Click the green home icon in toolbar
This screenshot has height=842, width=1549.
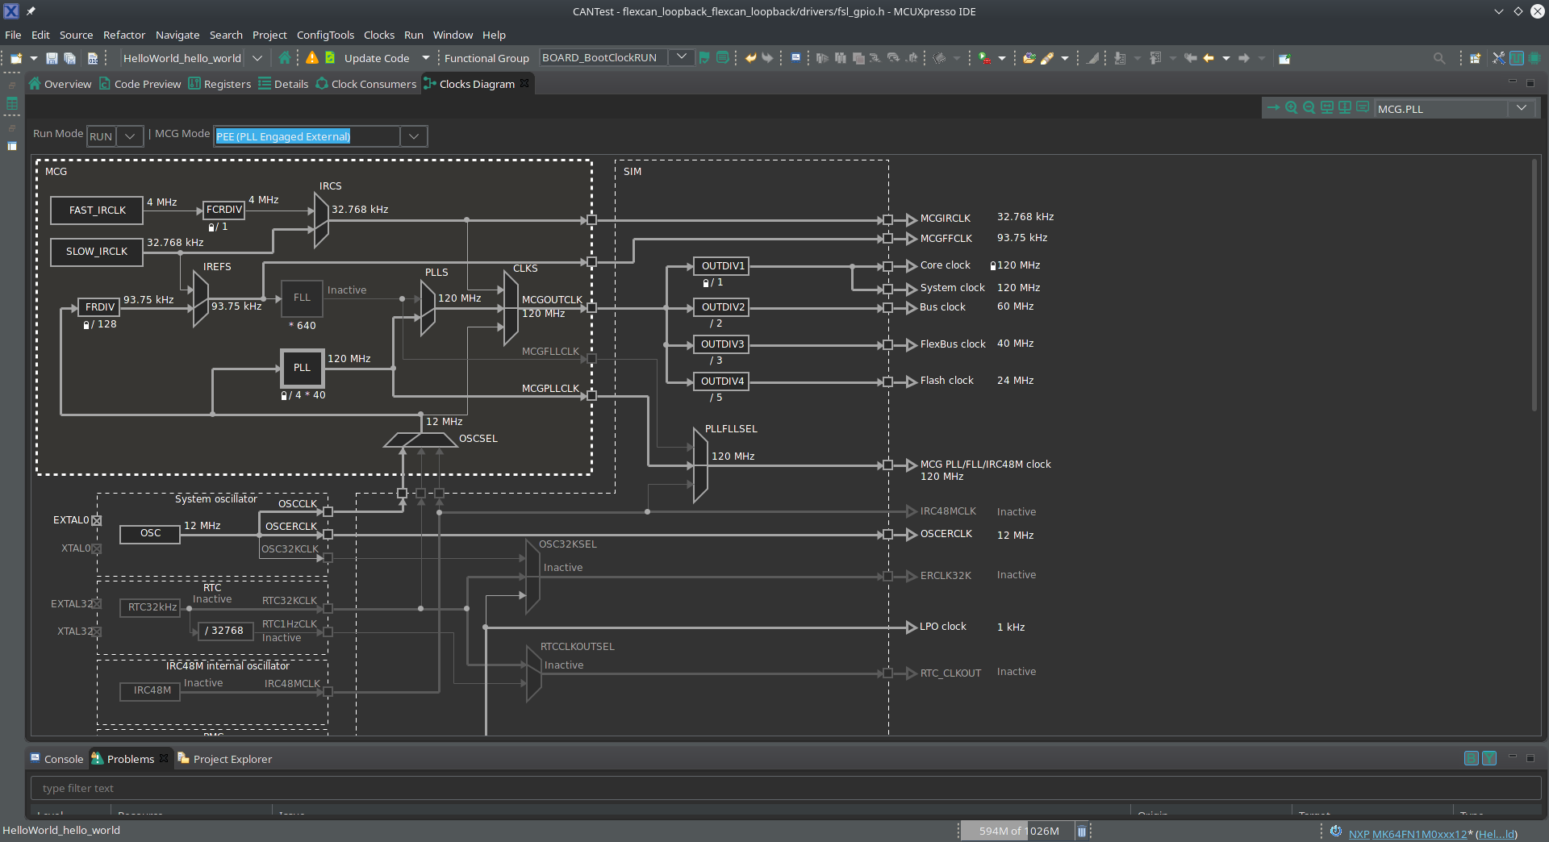point(284,58)
